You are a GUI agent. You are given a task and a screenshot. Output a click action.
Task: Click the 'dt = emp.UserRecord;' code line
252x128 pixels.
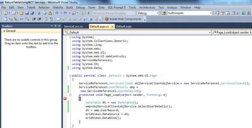pyautogui.click(x=103, y=110)
